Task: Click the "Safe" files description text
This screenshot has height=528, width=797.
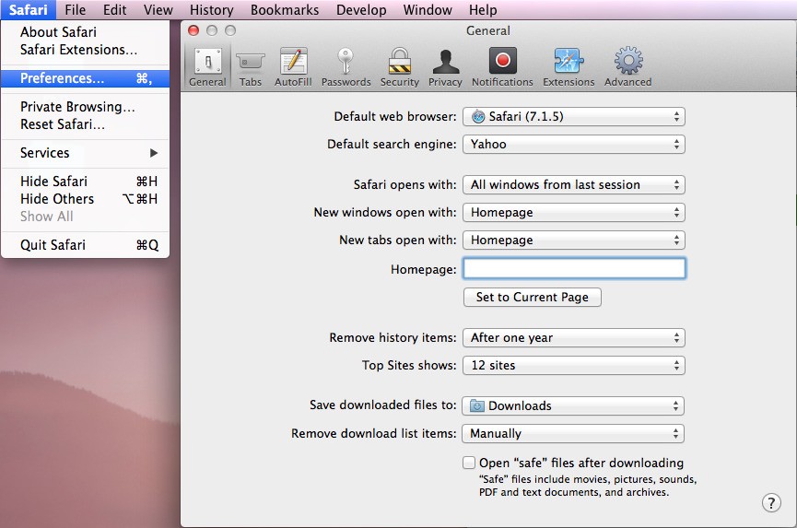Action: click(588, 486)
